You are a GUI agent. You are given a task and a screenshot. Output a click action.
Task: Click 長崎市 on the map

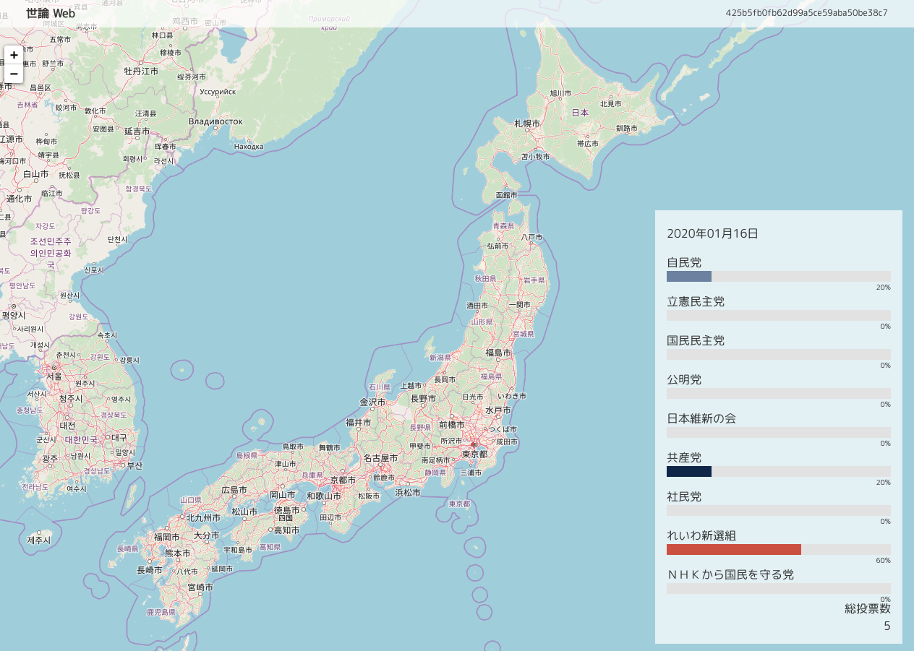pyautogui.click(x=150, y=570)
